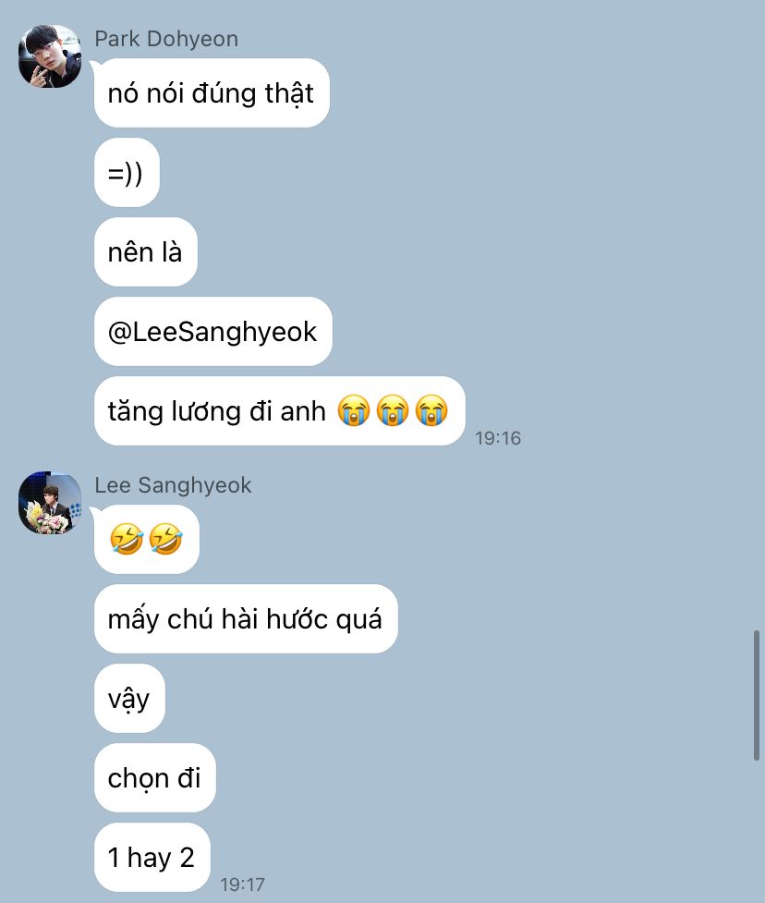Click the Lee Sanghyeok sender name
This screenshot has width=765, height=903.
pyautogui.click(x=173, y=485)
